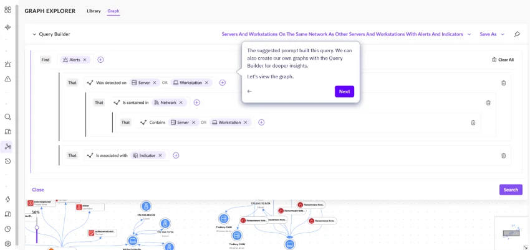Change the 'Contains' relationship
Viewport: 530px width, 250px height.
pos(153,123)
